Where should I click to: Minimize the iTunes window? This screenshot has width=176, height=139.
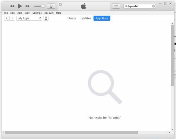[160, 4]
